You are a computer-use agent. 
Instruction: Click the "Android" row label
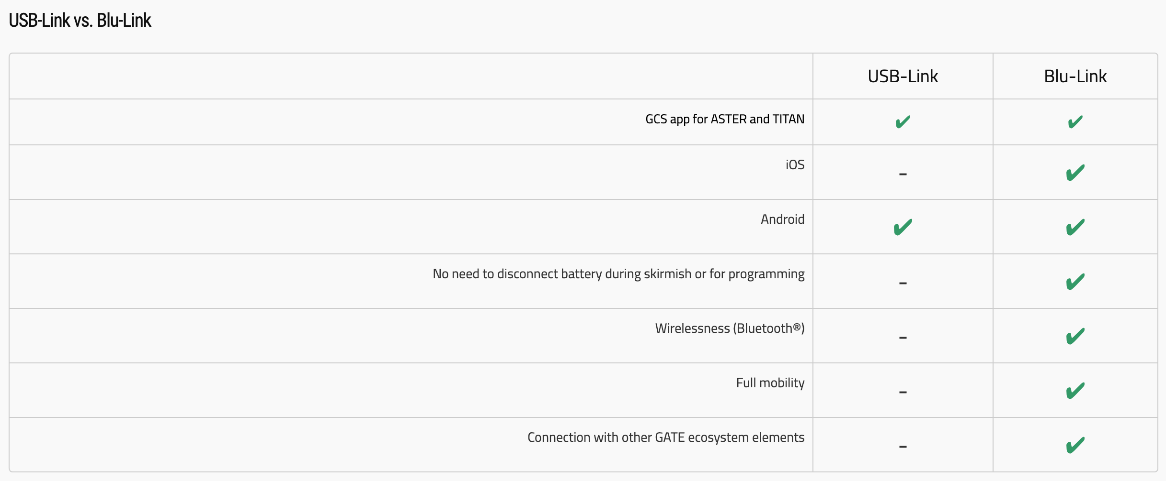782,219
